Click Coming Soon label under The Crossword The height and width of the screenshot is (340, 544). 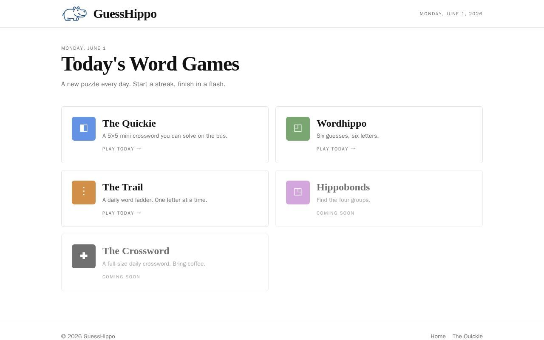tap(121, 277)
